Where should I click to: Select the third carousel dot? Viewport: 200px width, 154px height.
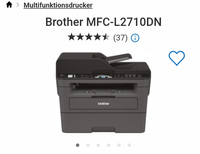coord(98,145)
